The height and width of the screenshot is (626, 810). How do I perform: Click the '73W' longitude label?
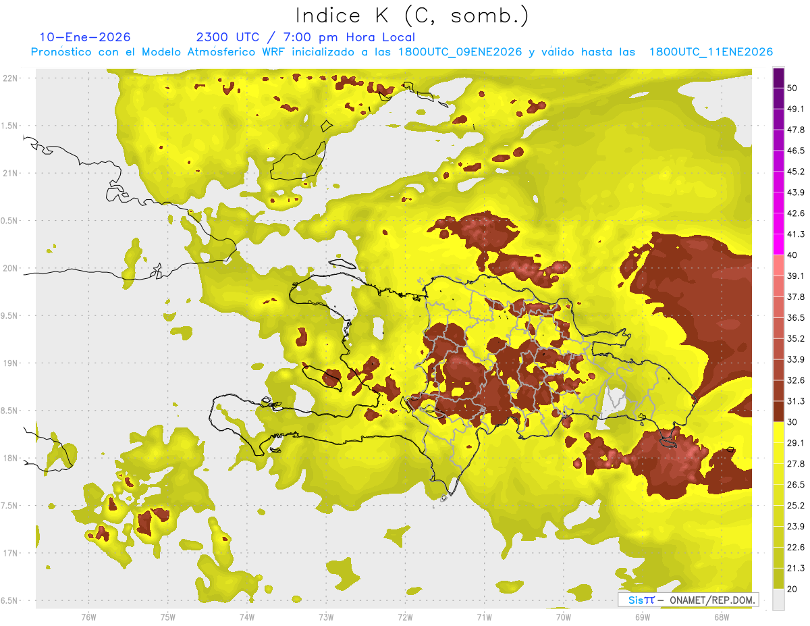[x=326, y=617]
